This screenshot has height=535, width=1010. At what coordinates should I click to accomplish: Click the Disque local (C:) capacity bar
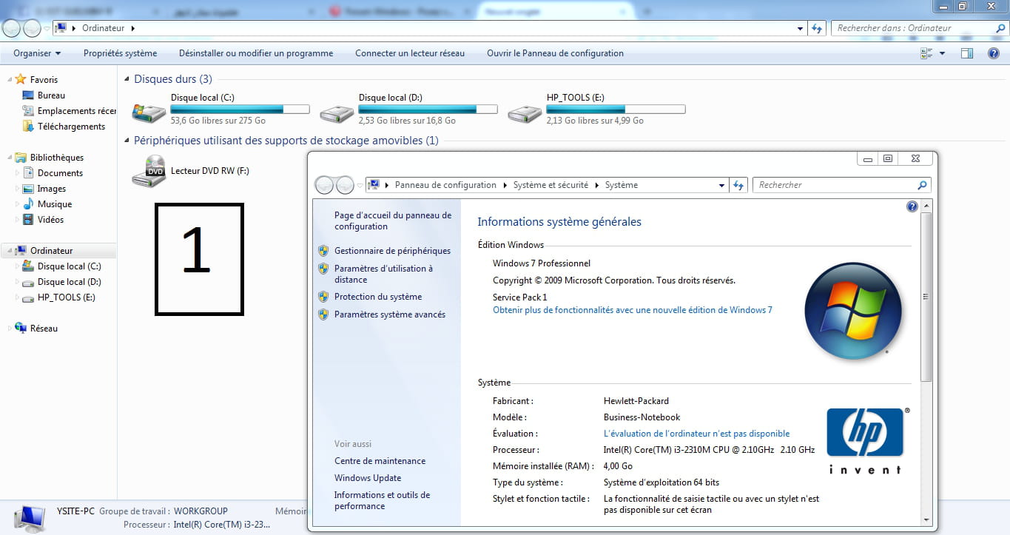240,110
